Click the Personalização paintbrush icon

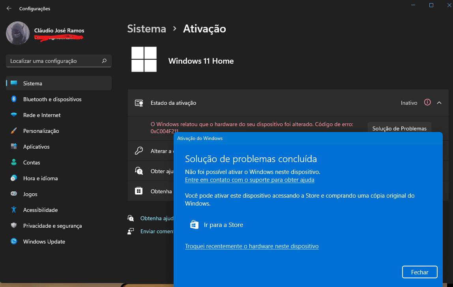point(13,130)
